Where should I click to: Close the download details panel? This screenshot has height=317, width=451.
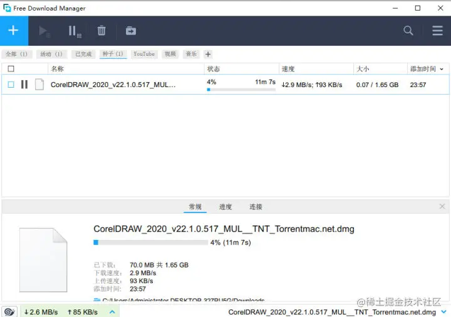[x=442, y=206]
